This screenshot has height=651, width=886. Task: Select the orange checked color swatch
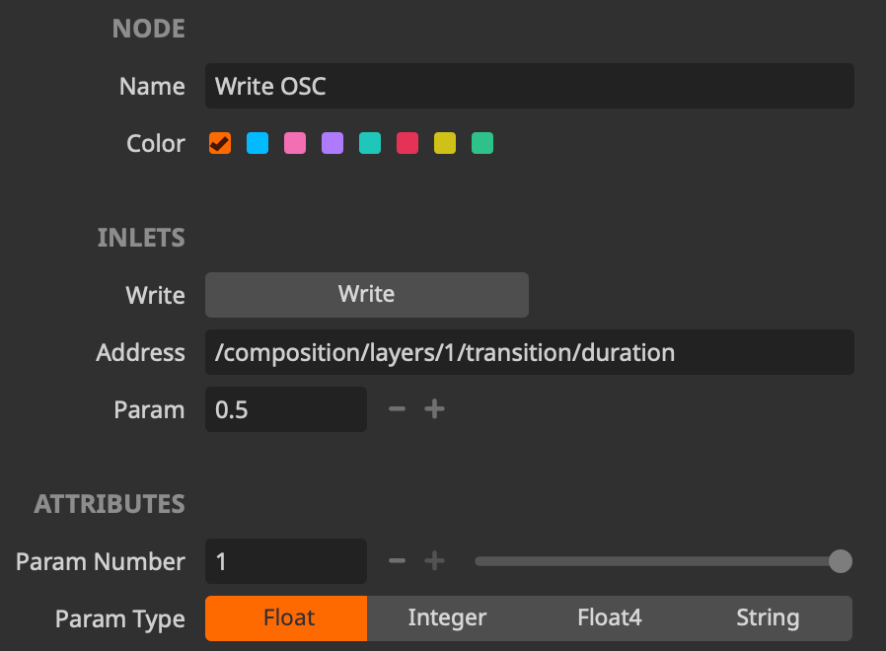[220, 144]
